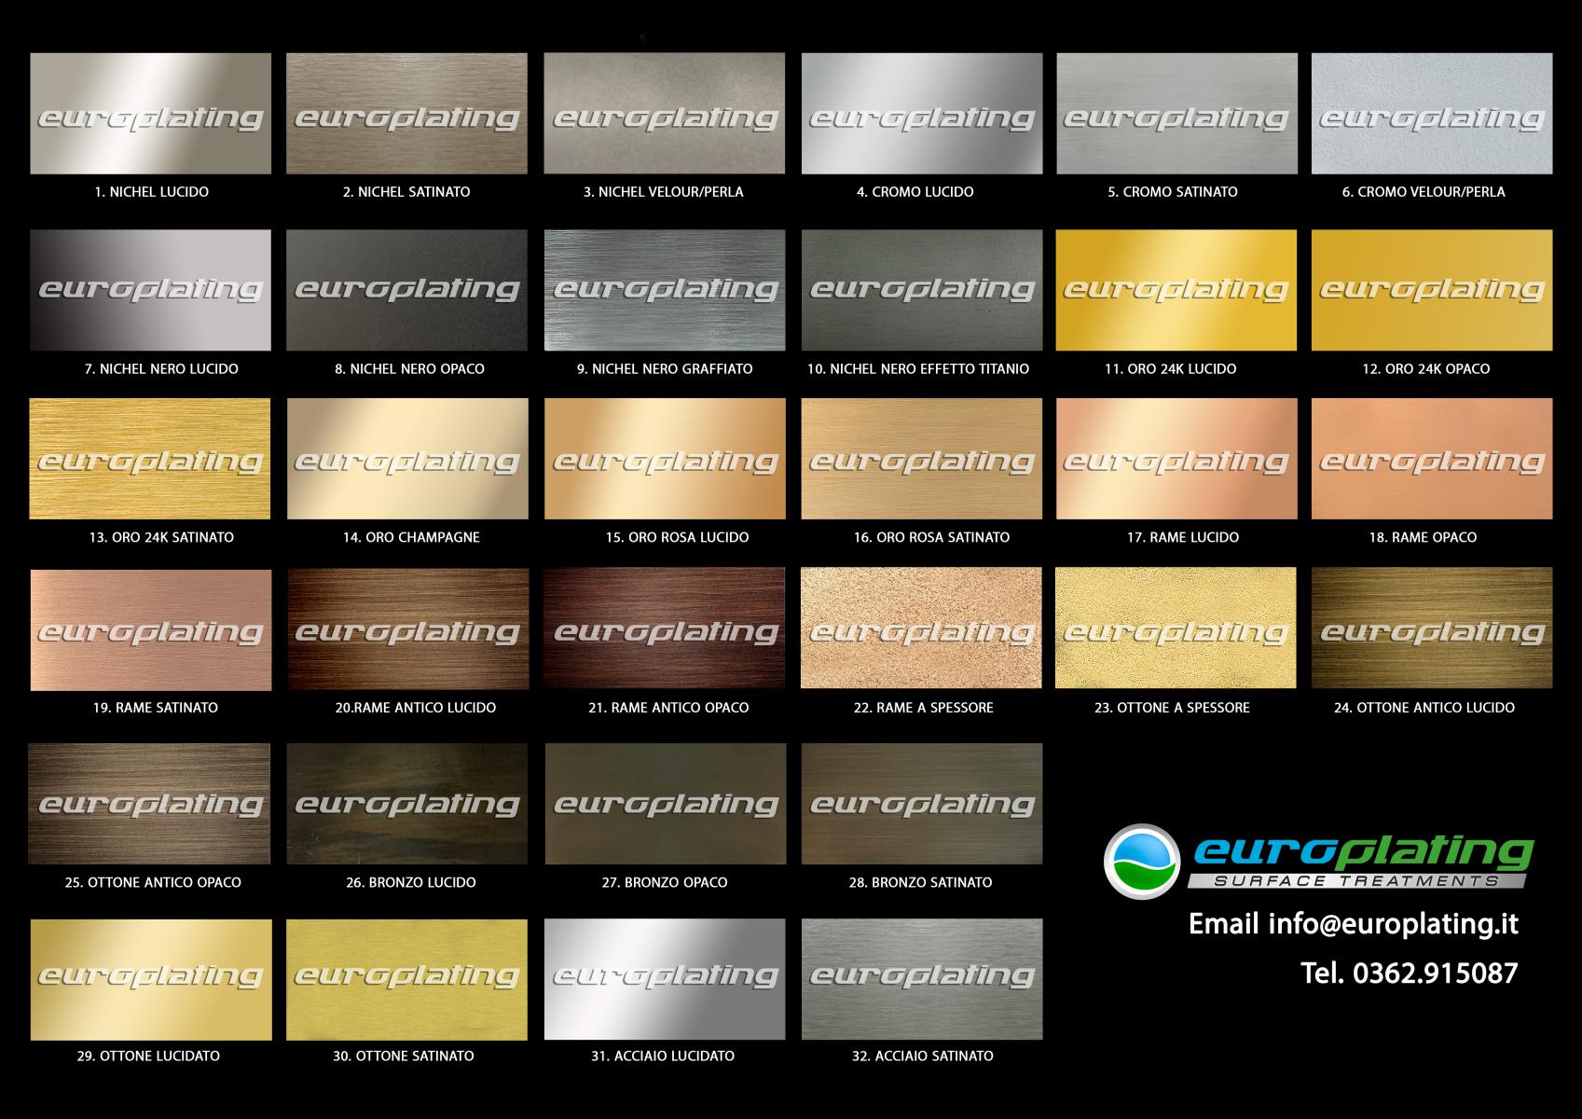This screenshot has height=1119, width=1582.
Task: Click the Cromo Velour/Perla swatch
Action: click(x=1432, y=113)
